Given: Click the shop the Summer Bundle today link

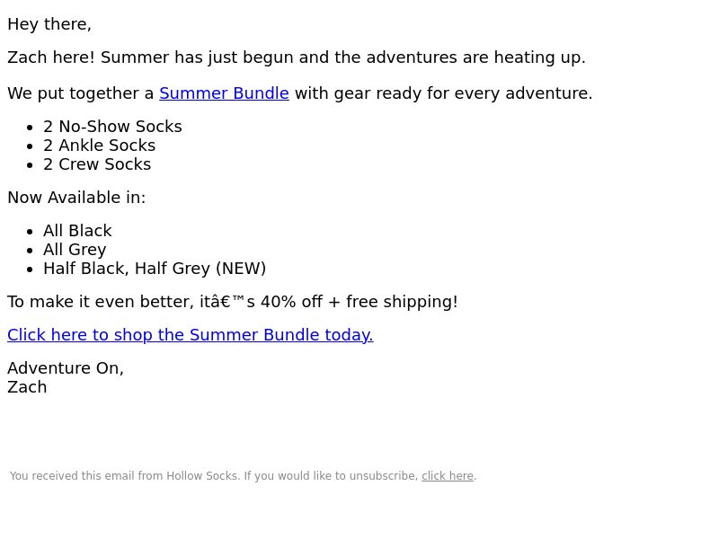Looking at the screenshot, I should tap(191, 335).
